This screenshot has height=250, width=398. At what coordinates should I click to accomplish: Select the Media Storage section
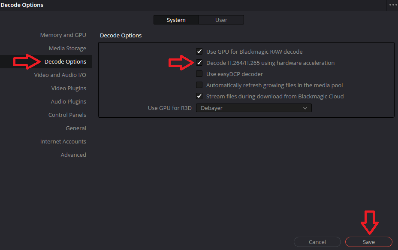(67, 48)
